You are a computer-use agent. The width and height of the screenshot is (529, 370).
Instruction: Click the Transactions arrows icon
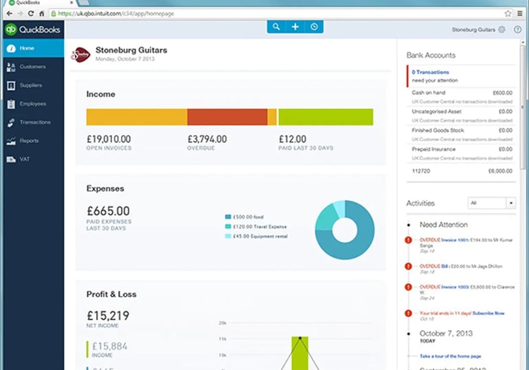tap(11, 122)
